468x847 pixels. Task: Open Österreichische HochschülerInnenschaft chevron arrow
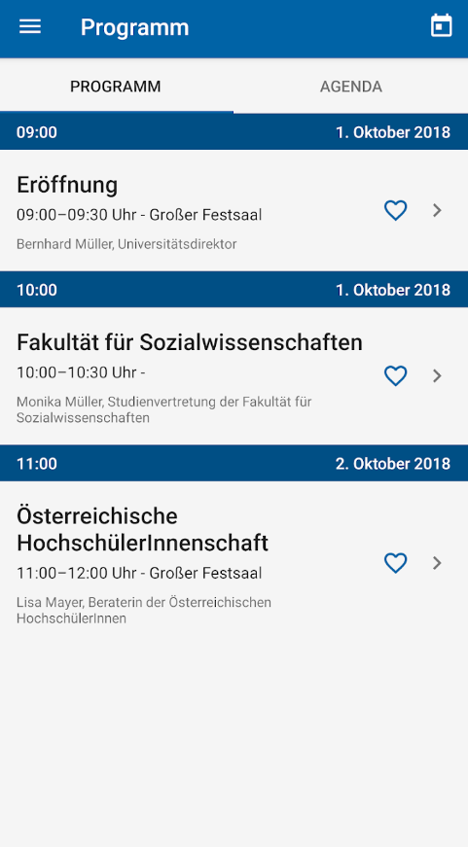point(438,563)
